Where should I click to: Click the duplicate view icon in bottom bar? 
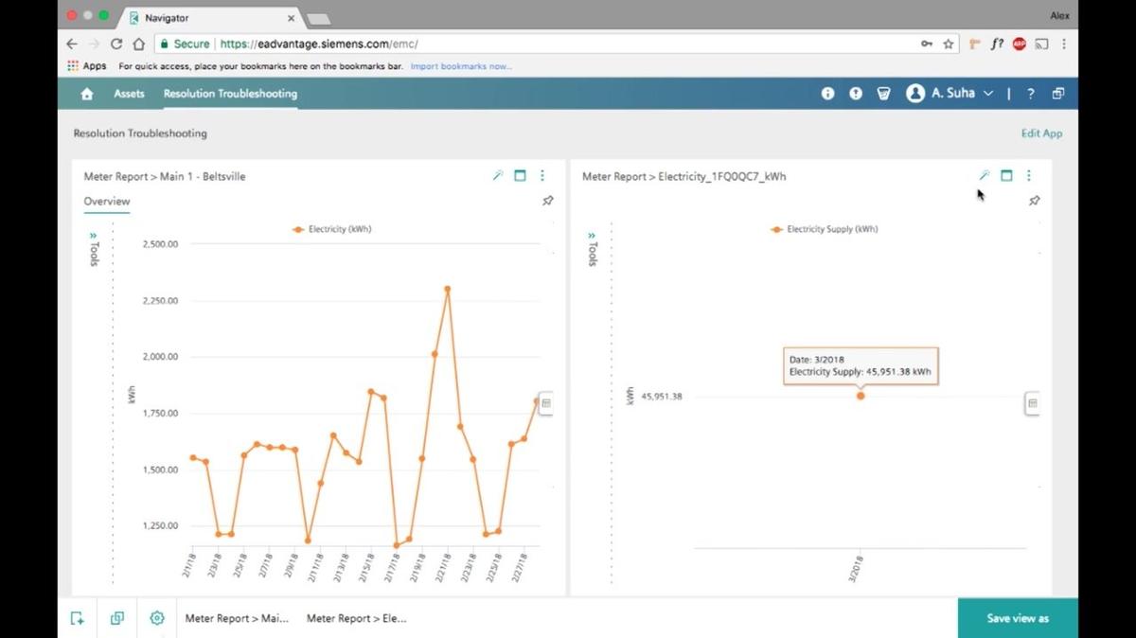pyautogui.click(x=117, y=618)
